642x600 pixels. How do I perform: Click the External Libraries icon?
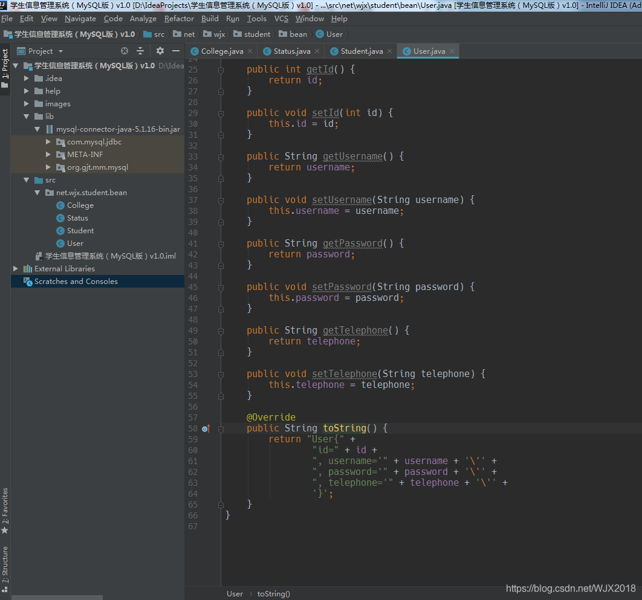tap(27, 269)
